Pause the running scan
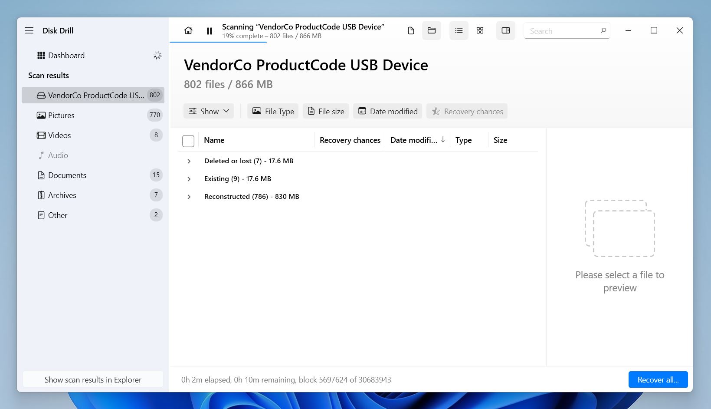711x409 pixels. click(x=210, y=31)
